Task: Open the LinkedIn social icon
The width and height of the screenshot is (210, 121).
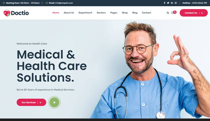Action: 172,3
